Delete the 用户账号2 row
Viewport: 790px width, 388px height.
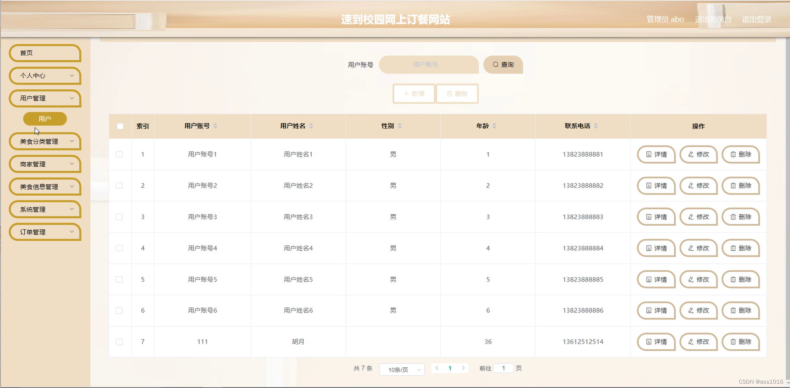pos(741,186)
